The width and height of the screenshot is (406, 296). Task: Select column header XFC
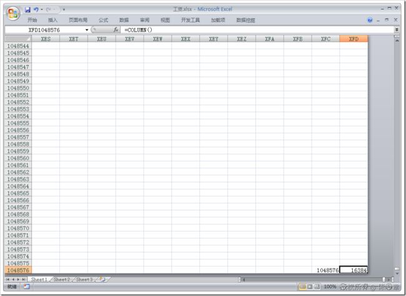click(x=325, y=39)
